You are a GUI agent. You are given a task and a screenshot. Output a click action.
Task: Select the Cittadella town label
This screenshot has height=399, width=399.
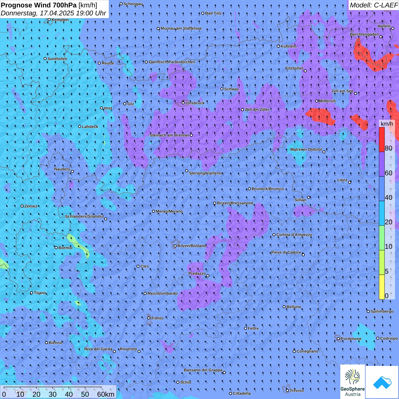click(x=242, y=393)
